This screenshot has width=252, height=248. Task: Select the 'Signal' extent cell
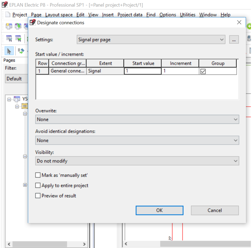click(x=105, y=71)
